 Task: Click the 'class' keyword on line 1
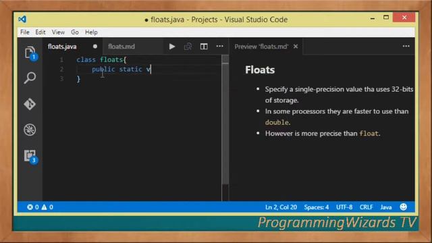click(86, 60)
